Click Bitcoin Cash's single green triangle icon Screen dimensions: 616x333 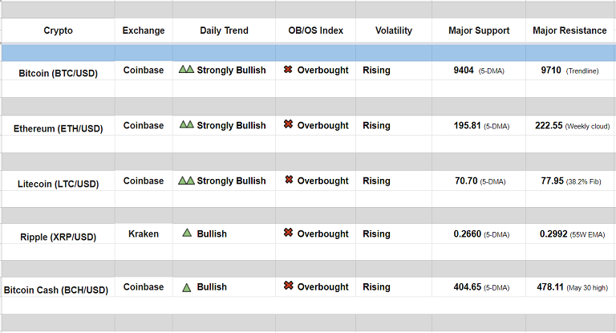(x=187, y=286)
